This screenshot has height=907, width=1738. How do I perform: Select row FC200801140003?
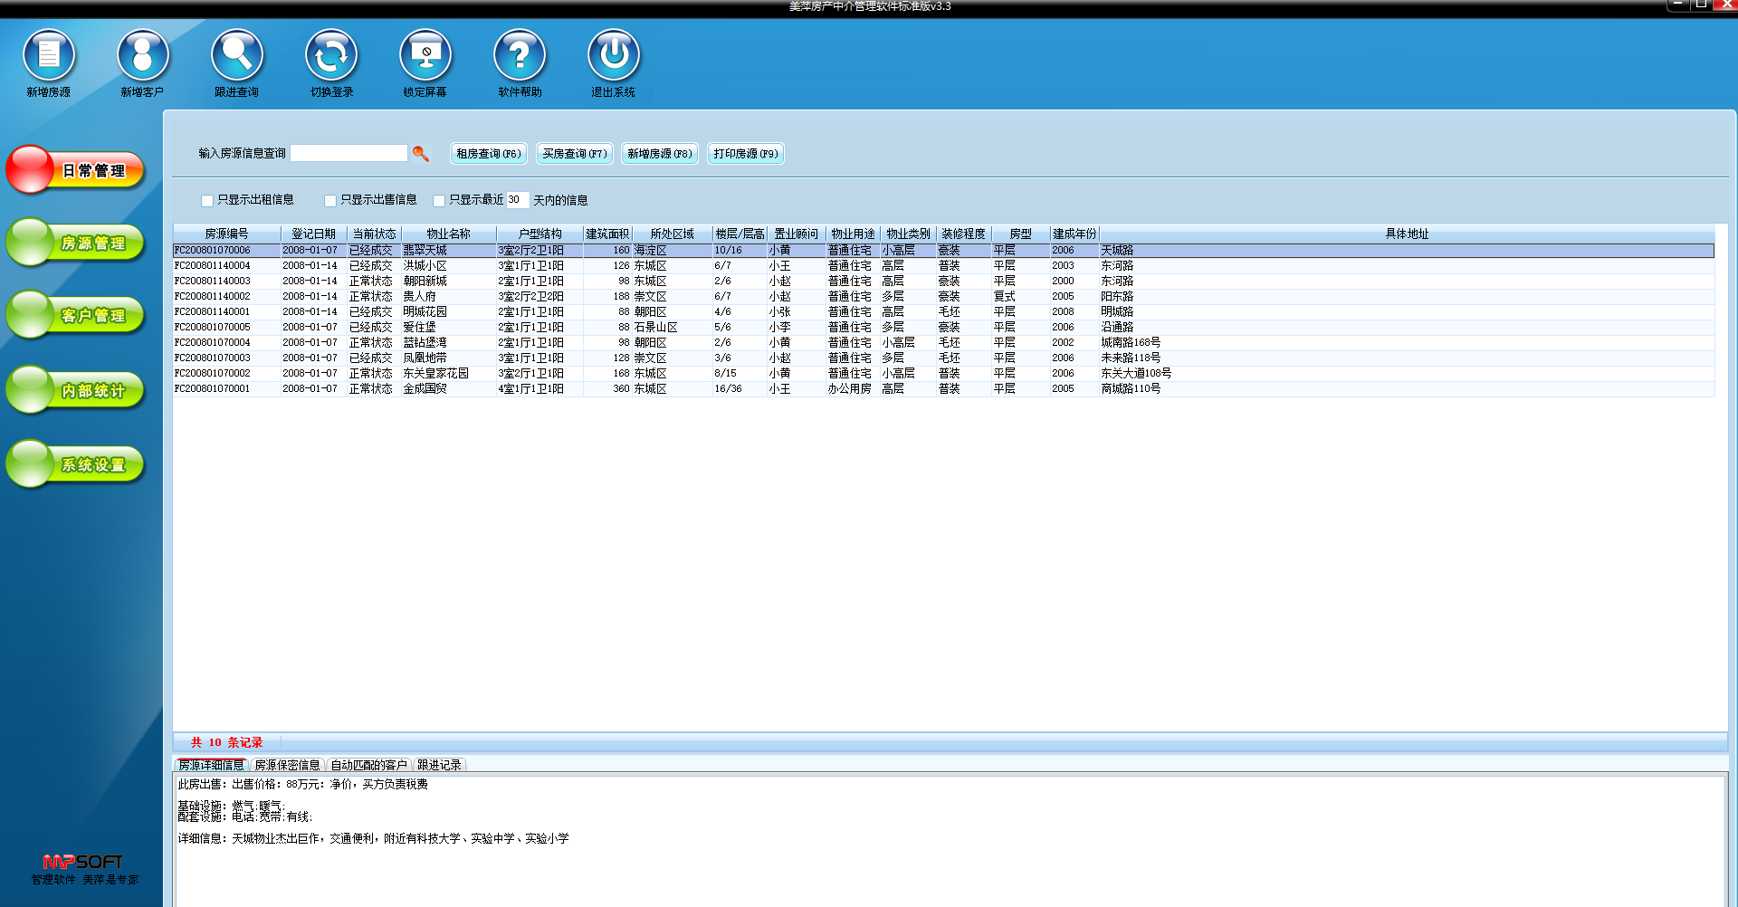click(x=943, y=281)
